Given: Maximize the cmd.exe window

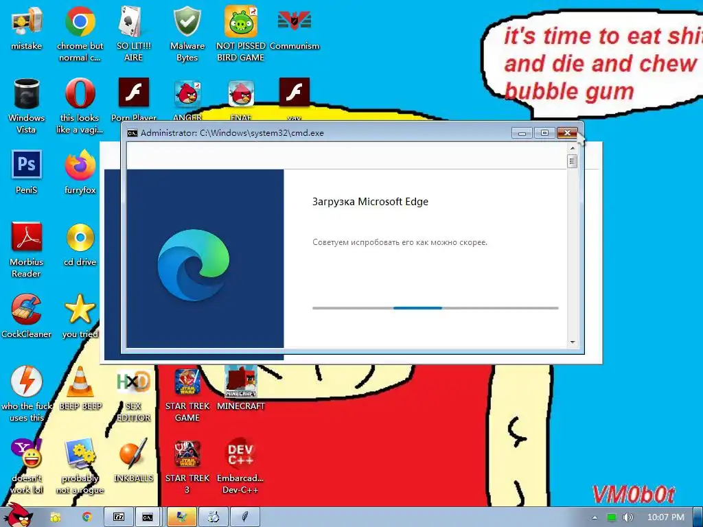Looking at the screenshot, I should point(544,133).
